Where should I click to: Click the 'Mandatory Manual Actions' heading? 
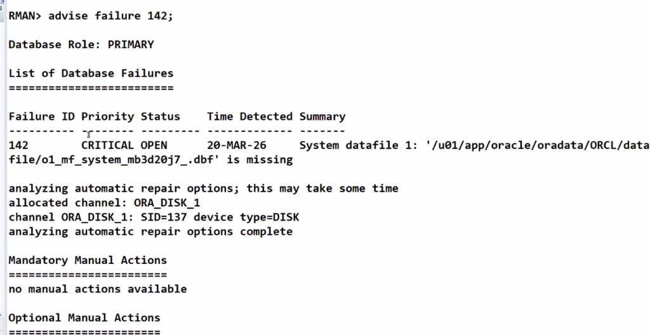[88, 260]
